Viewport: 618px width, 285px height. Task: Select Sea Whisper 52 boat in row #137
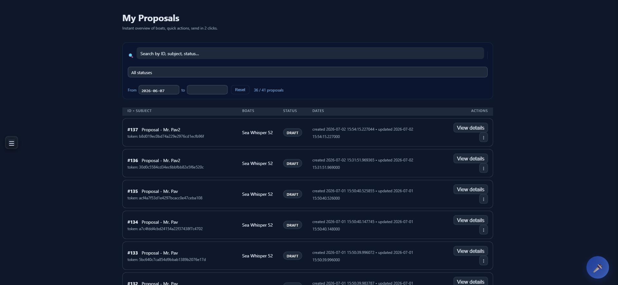pyautogui.click(x=257, y=133)
